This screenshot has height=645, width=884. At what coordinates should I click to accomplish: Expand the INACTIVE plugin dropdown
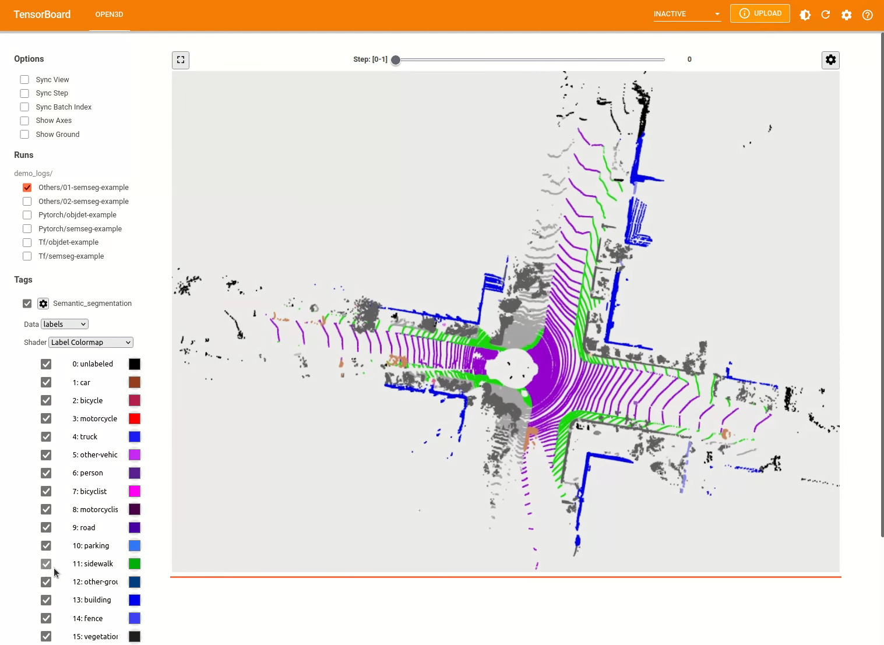(x=687, y=14)
